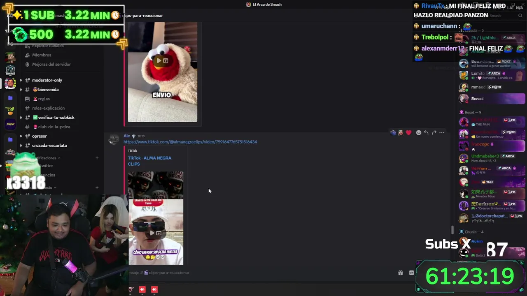Open the Minecraft character server icon
Image resolution: width=527 pixels, height=296 pixels.
pos(10,56)
